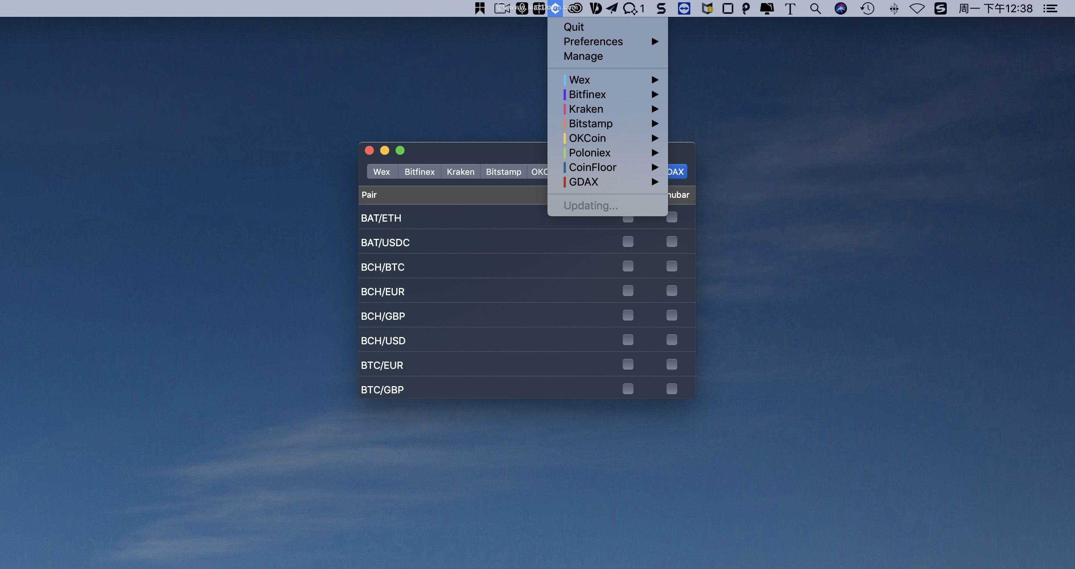Click the shield icon with yellow badge

(x=707, y=8)
